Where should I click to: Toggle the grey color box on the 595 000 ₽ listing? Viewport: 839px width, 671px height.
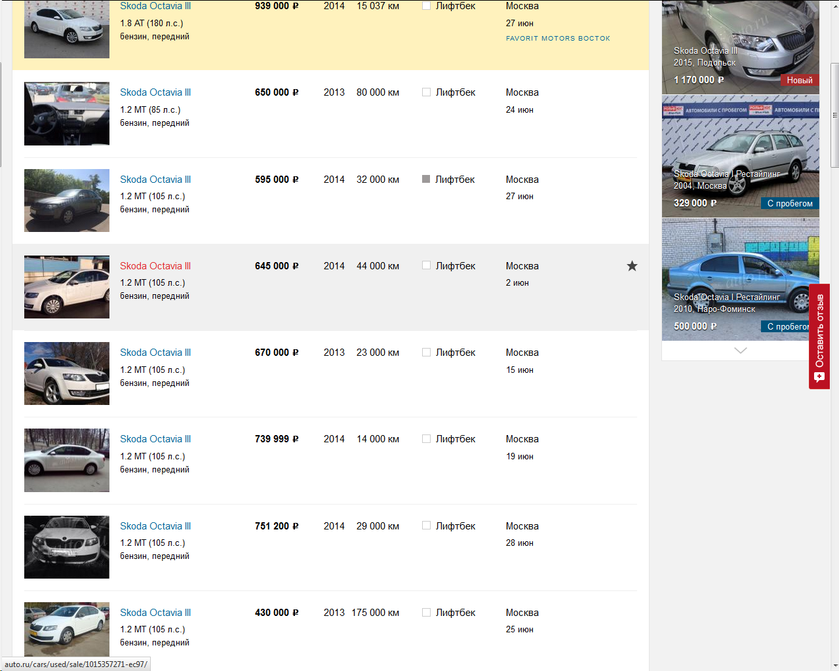pos(426,179)
